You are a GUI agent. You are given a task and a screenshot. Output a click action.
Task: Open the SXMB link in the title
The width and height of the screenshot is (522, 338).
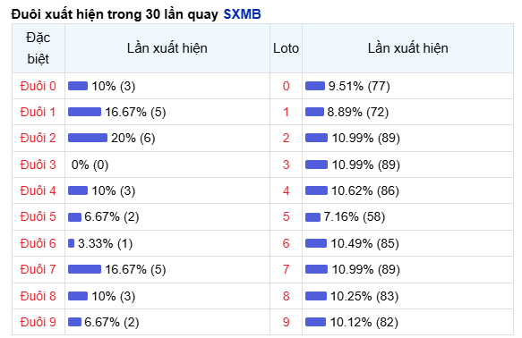242,14
